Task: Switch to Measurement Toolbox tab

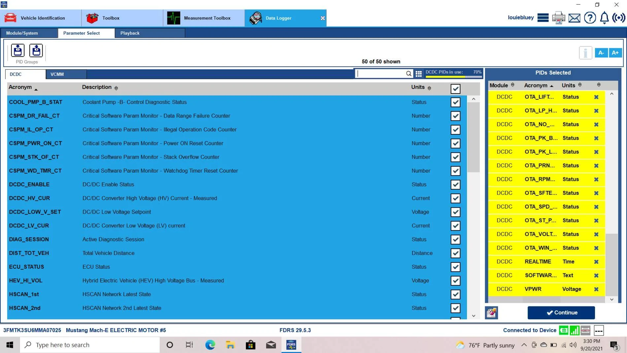Action: point(204,18)
